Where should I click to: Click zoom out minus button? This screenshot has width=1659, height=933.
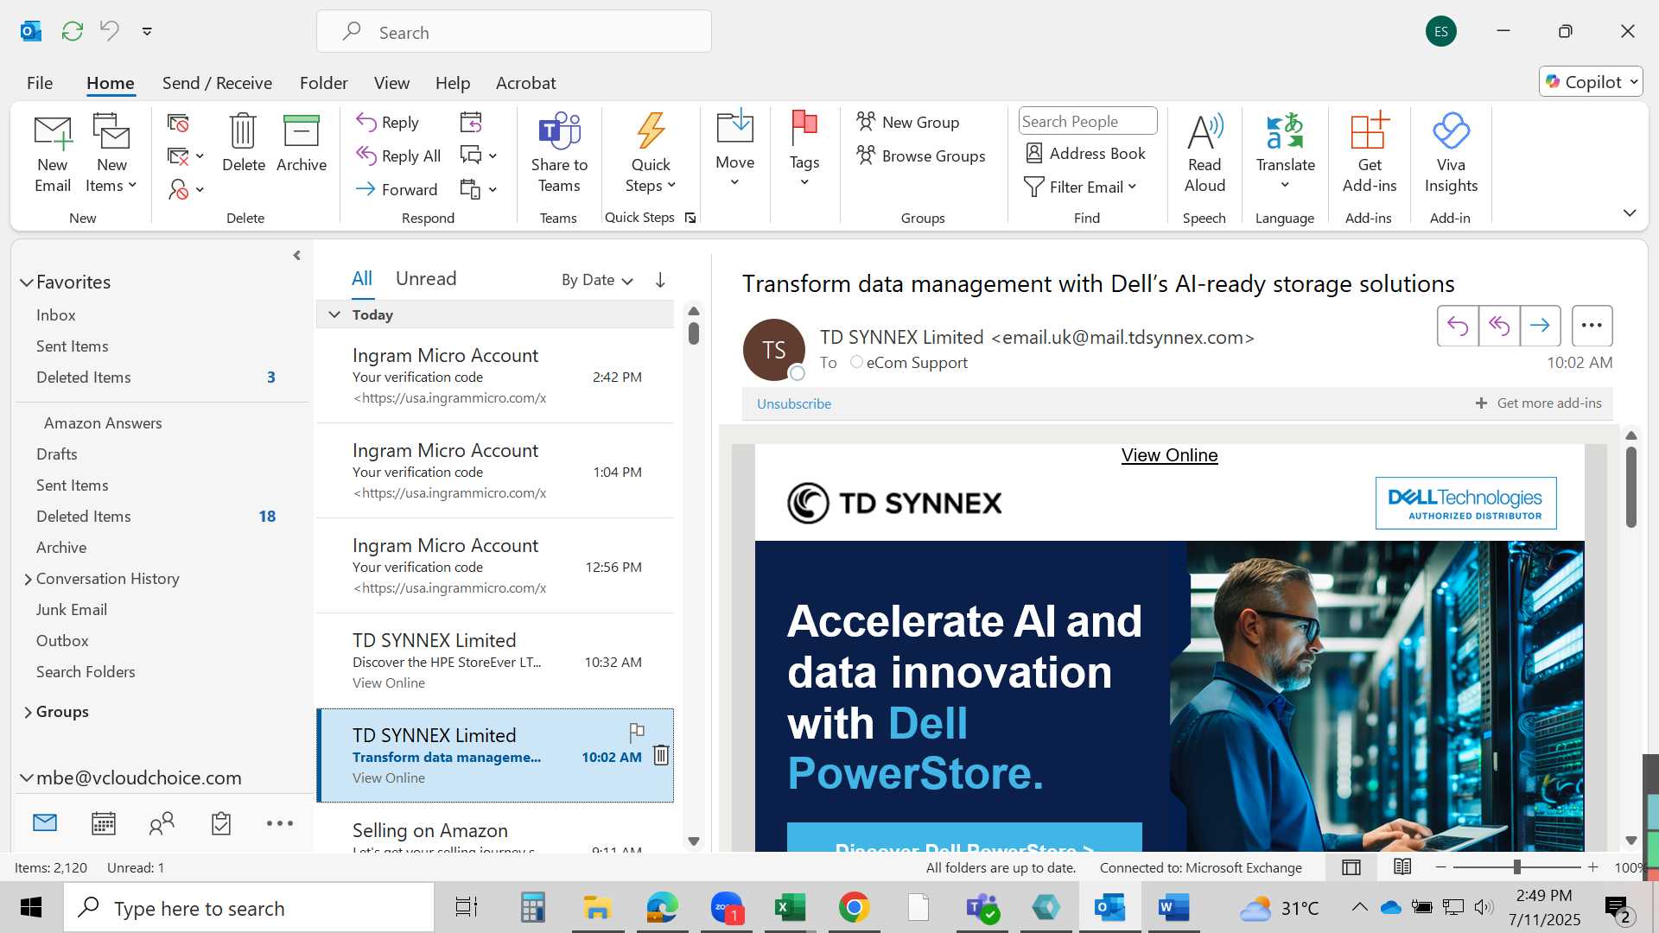click(x=1440, y=866)
